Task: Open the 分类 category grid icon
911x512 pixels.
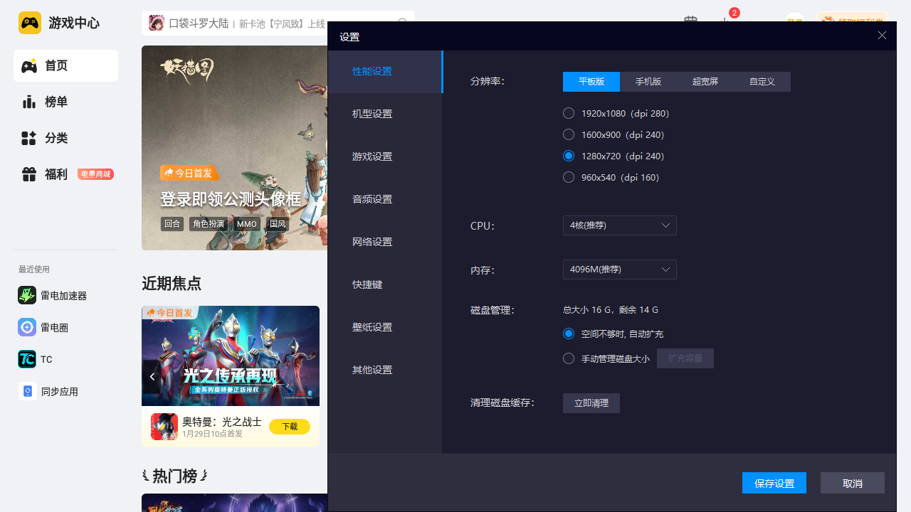Action: 28,138
